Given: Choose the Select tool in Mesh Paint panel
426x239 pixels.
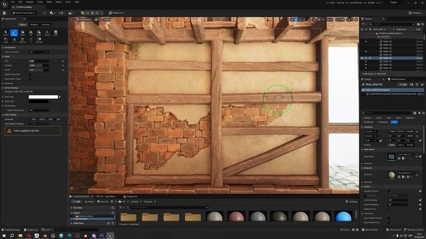Looking at the screenshot, I should click(6, 33).
